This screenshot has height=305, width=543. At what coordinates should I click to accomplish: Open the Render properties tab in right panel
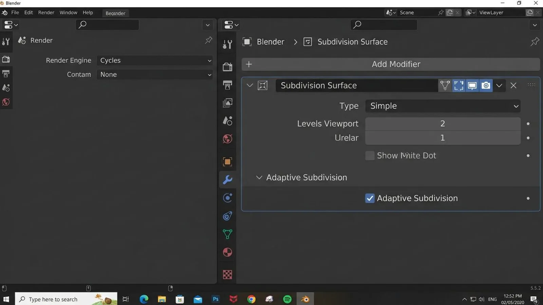(227, 67)
